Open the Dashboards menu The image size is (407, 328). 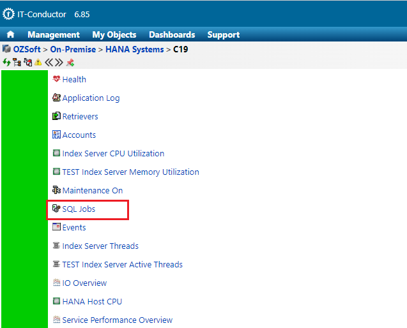[172, 35]
